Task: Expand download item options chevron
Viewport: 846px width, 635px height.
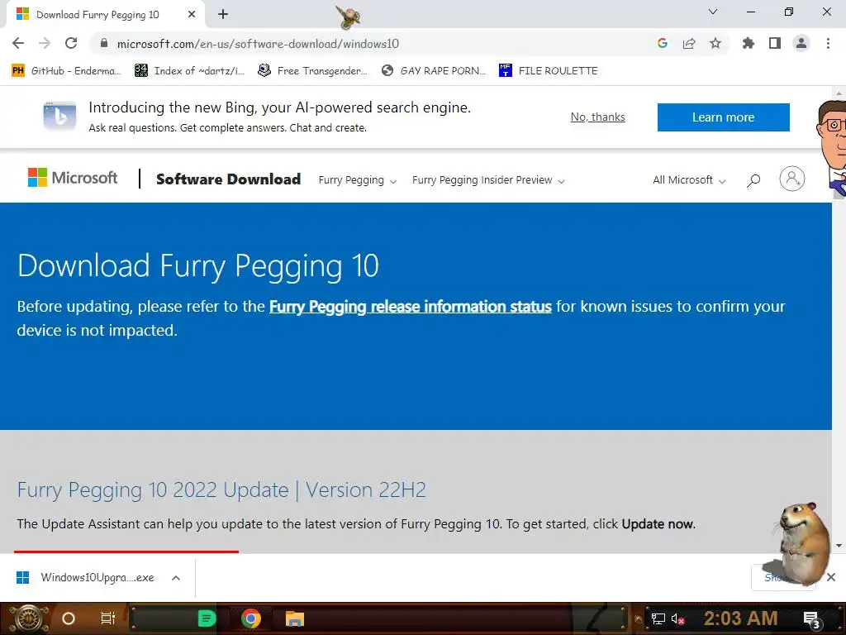Action: [175, 578]
